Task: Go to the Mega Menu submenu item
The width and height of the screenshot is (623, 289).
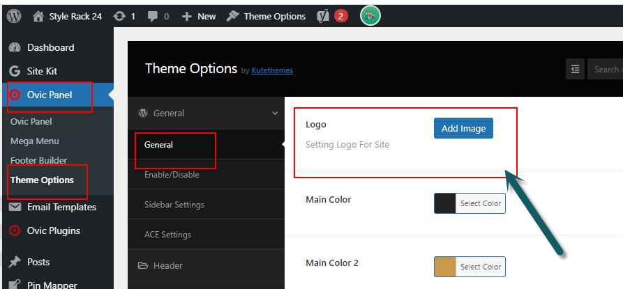Action: tap(35, 141)
